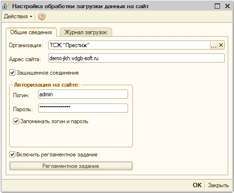Image resolution: width=234 pixels, height=193 pixels.
Task: Clear the Организация field with X button
Action: click(221, 45)
